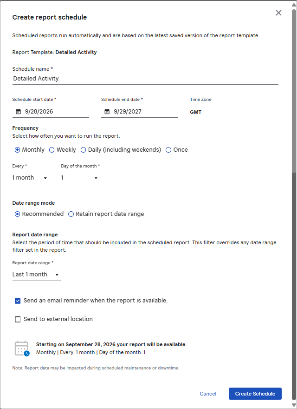Click the Detailed Activity template name

pyautogui.click(x=76, y=52)
